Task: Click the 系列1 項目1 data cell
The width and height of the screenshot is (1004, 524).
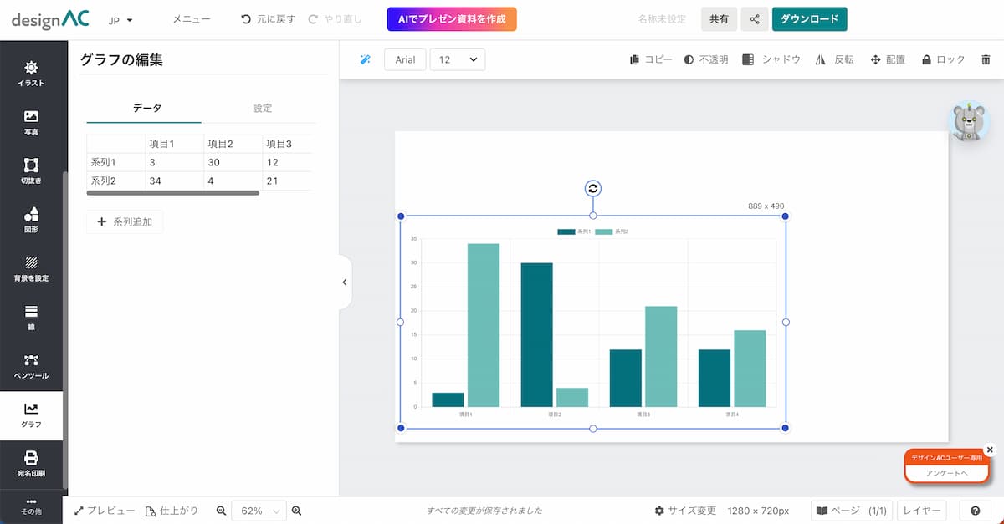Action: 172,162
